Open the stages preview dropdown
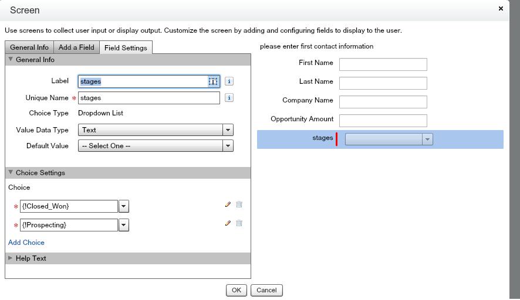This screenshot has height=300, width=520. [x=427, y=139]
